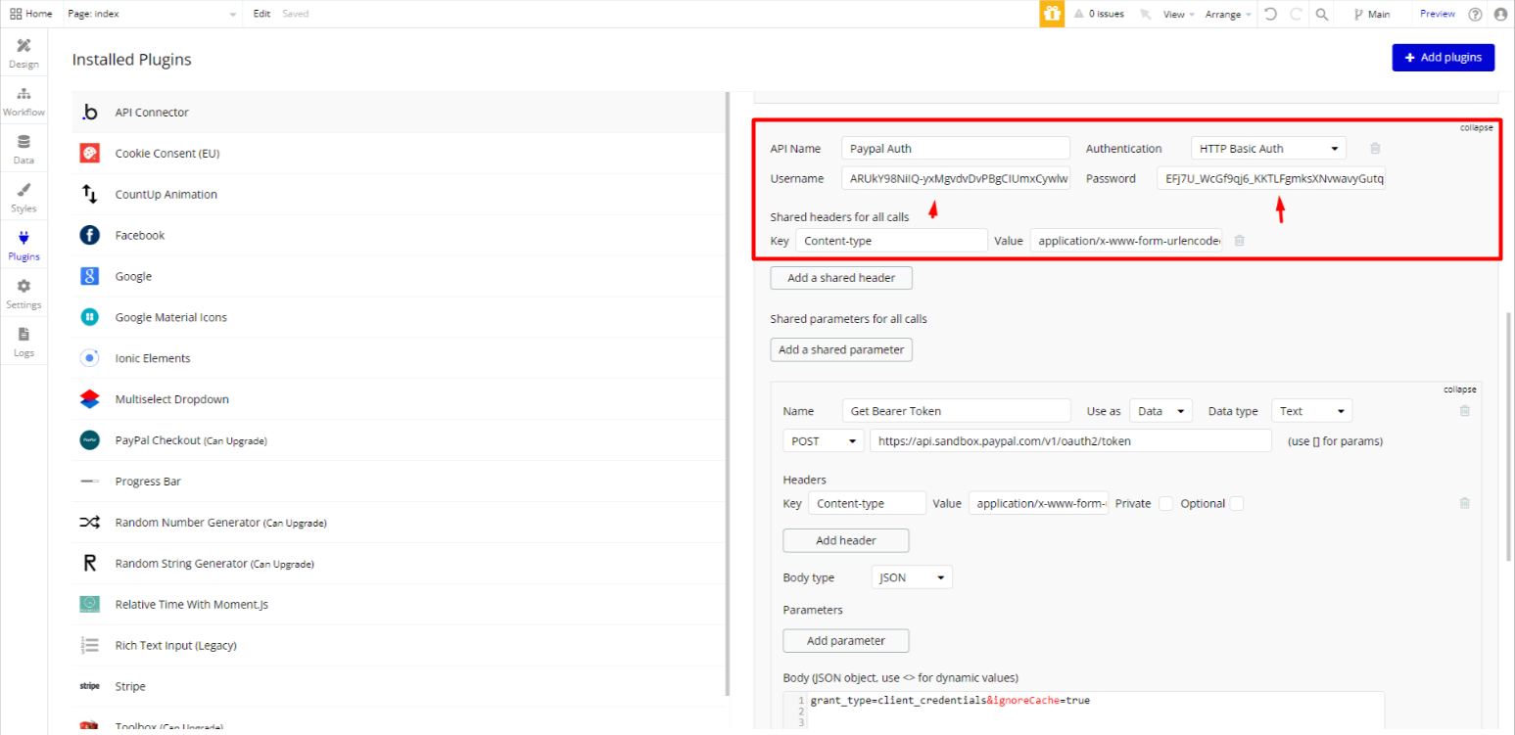
Task: Select the Ionic Elements plugin
Action: click(x=399, y=359)
